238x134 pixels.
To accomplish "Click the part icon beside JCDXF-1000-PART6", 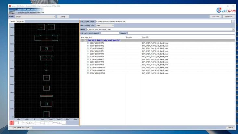I will 88,57.
